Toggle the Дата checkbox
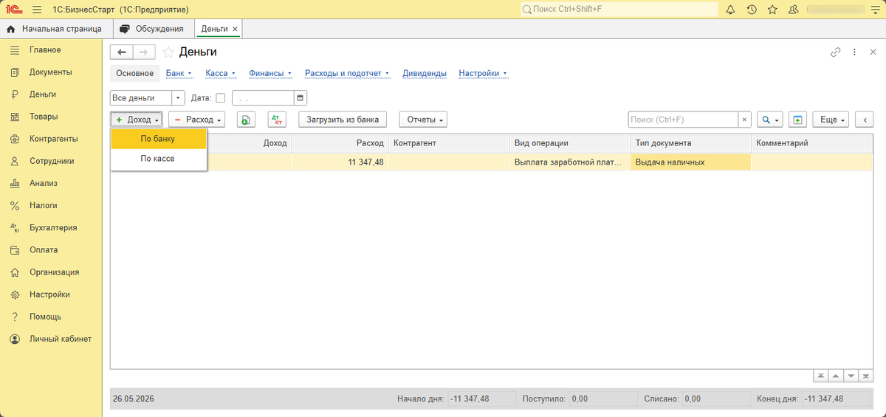 [220, 97]
